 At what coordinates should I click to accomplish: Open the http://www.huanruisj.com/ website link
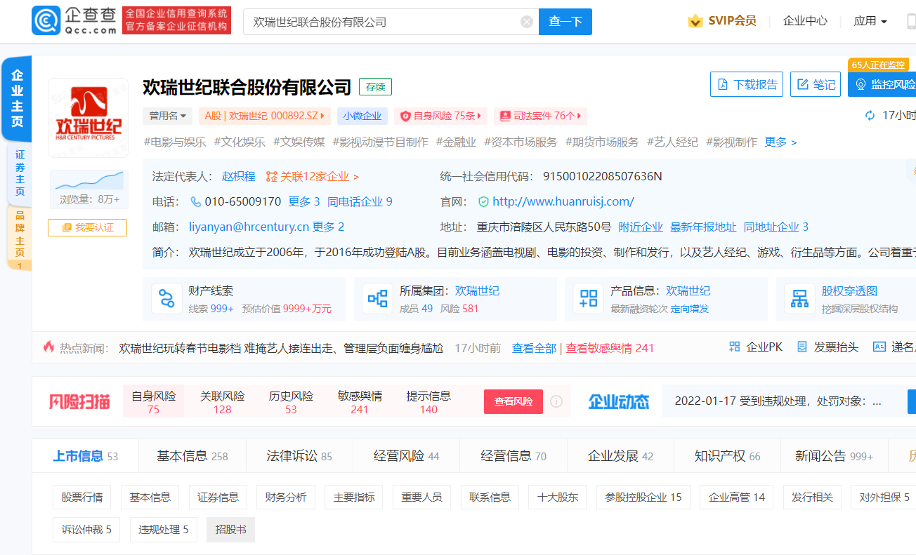(x=563, y=202)
